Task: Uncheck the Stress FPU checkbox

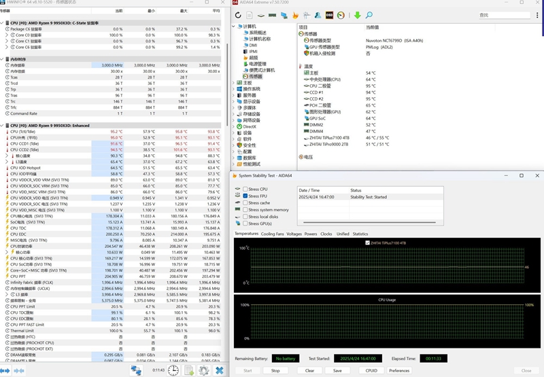Action: pyautogui.click(x=245, y=196)
